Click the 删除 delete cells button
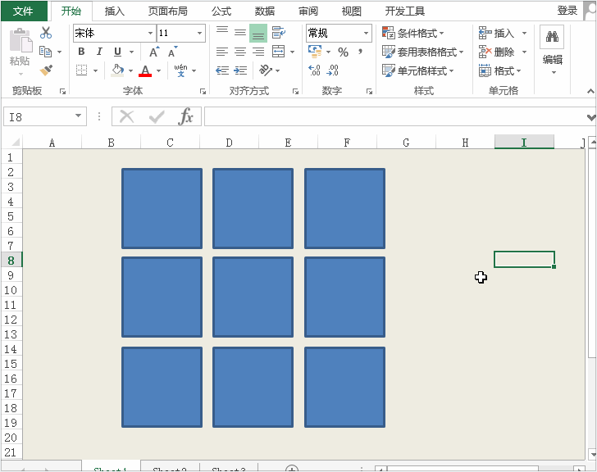Image resolution: width=597 pixels, height=472 pixels. (497, 52)
